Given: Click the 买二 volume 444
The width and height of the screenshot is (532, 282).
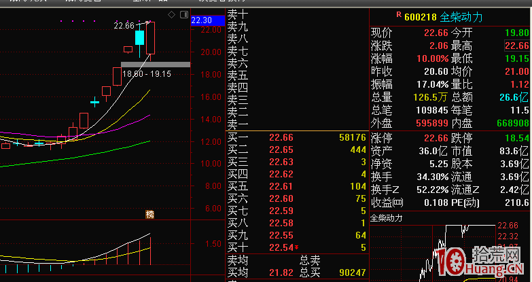Looking at the screenshot, I should [x=358, y=149].
